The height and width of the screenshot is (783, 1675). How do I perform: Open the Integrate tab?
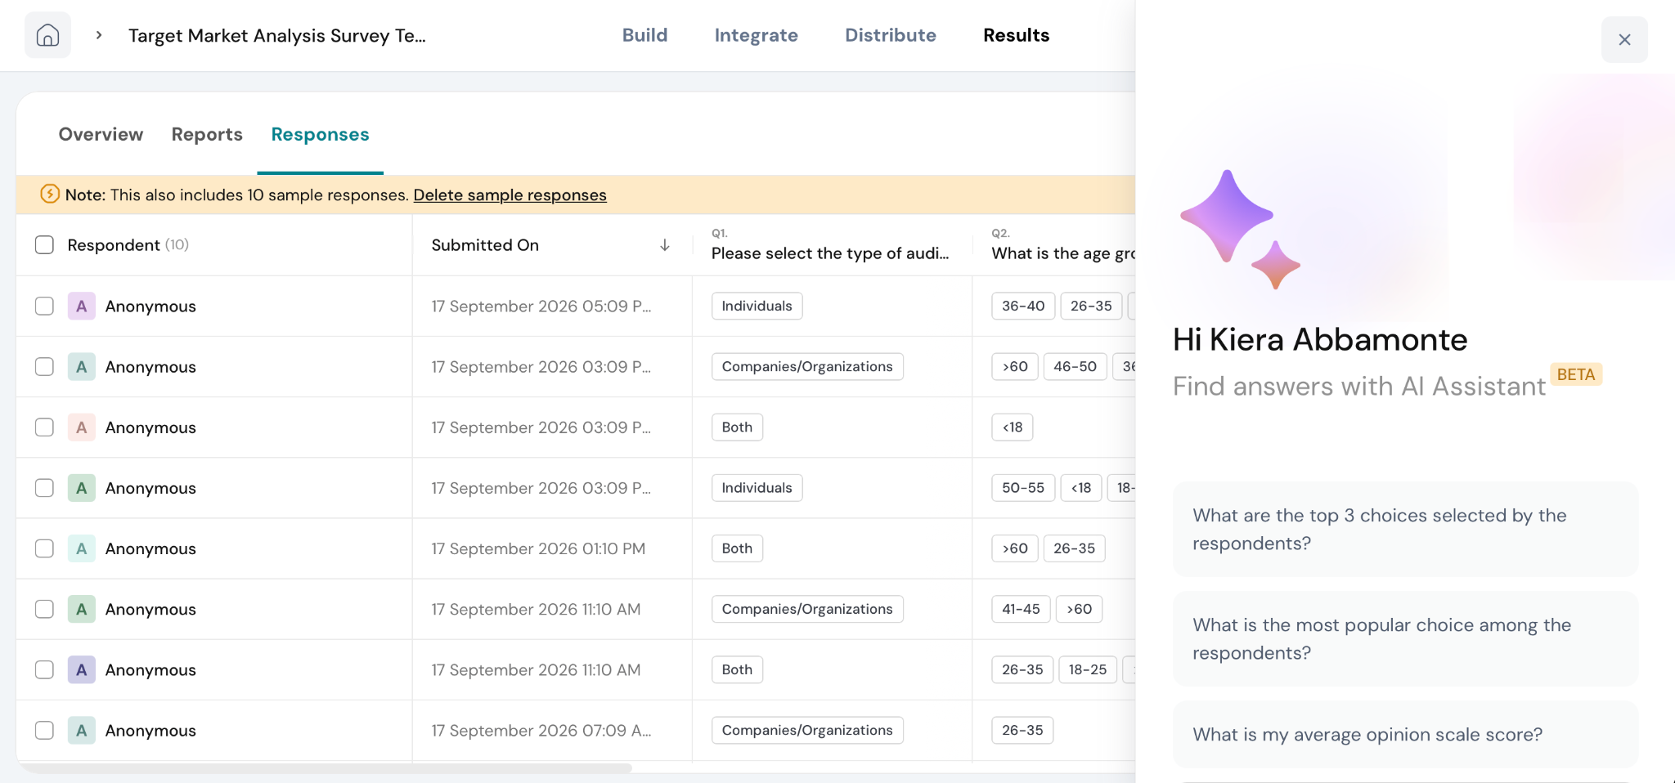(756, 35)
